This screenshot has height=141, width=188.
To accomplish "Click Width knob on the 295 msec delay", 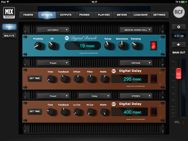I will (103, 79).
